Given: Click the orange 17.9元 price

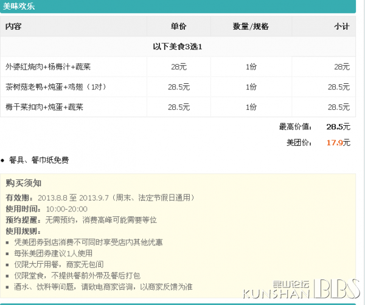Looking at the screenshot, I should (338, 143).
